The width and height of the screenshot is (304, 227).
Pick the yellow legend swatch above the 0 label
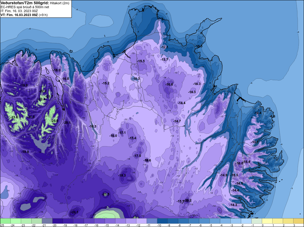267,221
